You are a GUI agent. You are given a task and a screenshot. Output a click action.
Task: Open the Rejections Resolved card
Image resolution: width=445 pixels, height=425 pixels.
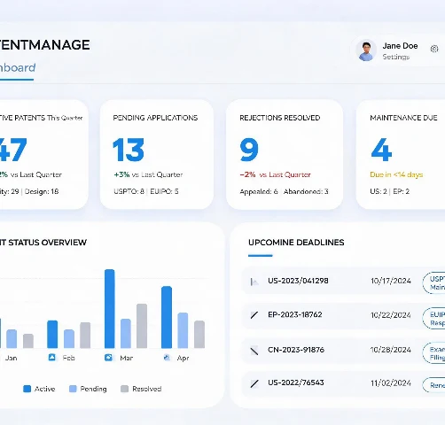(x=285, y=154)
